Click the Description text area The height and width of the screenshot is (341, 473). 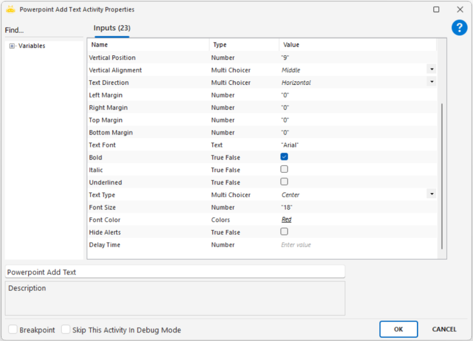175,298
